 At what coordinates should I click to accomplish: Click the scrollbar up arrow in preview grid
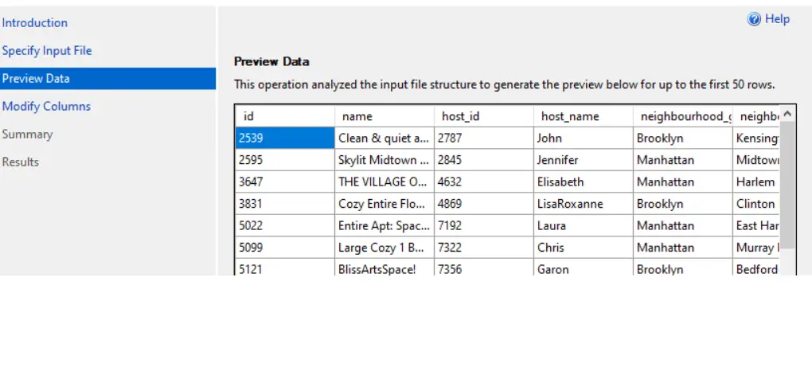[787, 114]
